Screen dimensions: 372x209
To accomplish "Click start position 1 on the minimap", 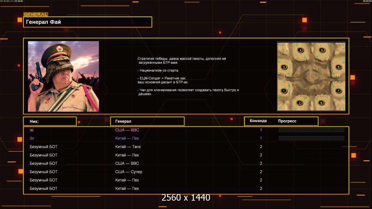I will pos(284,91).
